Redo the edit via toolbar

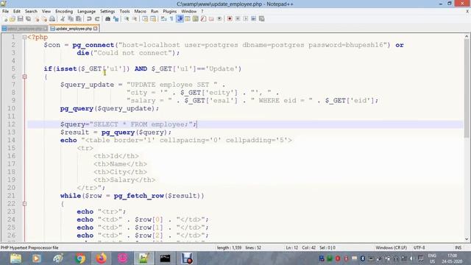(x=97, y=19)
